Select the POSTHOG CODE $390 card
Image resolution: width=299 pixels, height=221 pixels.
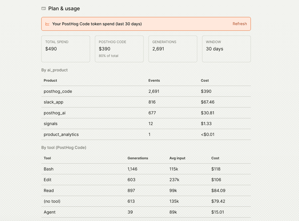(119, 49)
